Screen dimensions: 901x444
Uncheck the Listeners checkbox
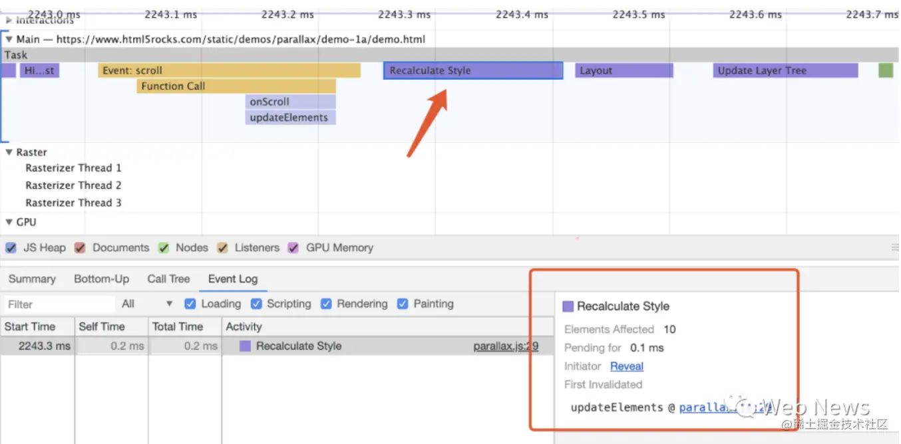tap(222, 248)
